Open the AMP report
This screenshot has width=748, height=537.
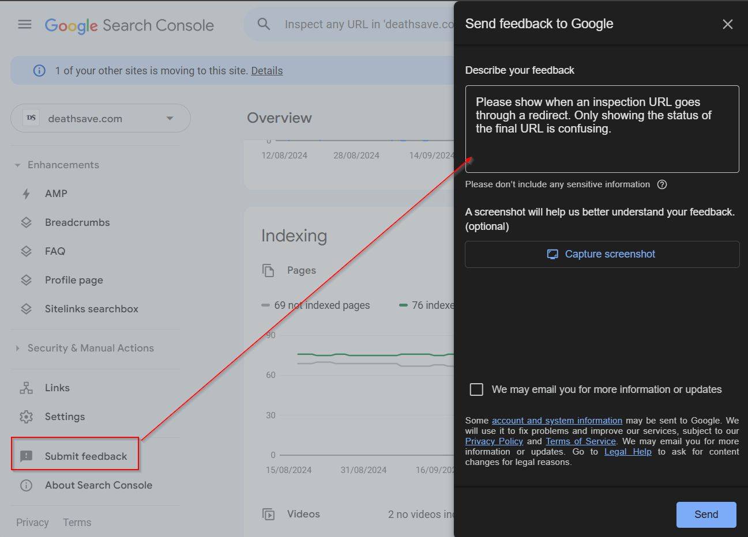coord(56,194)
